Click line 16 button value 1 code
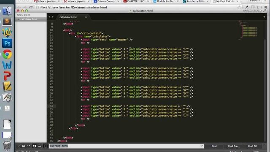 pos(137,49)
